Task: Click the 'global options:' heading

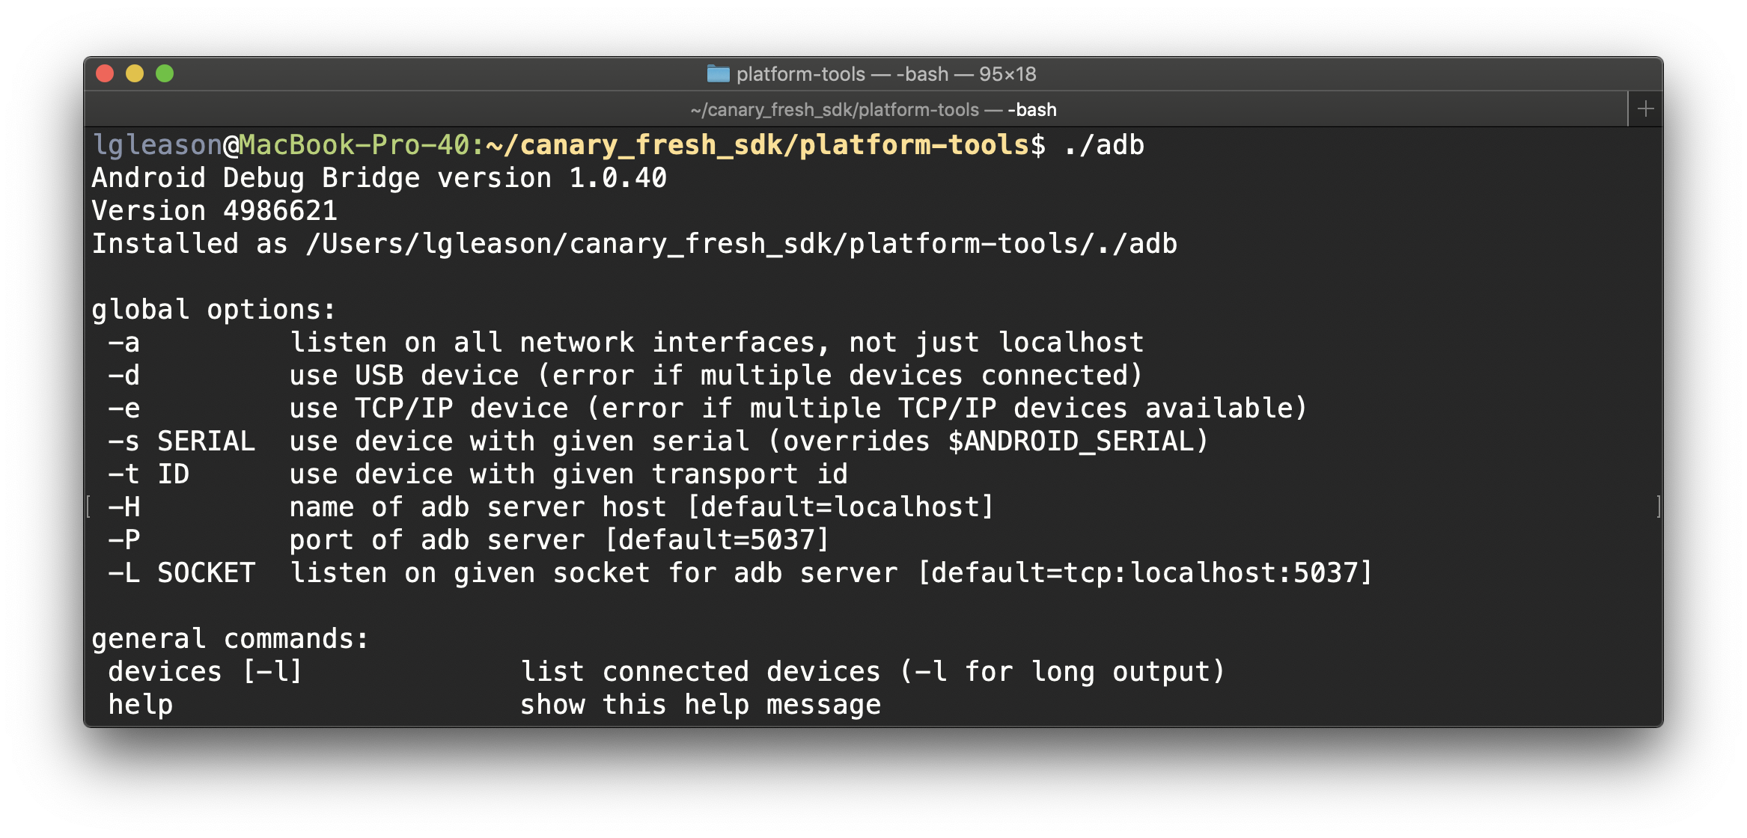Action: (x=212, y=309)
